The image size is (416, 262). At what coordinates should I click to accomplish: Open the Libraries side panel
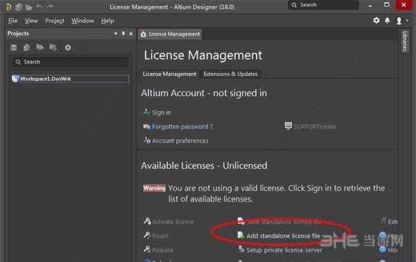click(405, 41)
